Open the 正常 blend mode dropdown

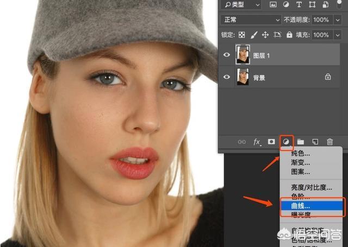[251, 20]
